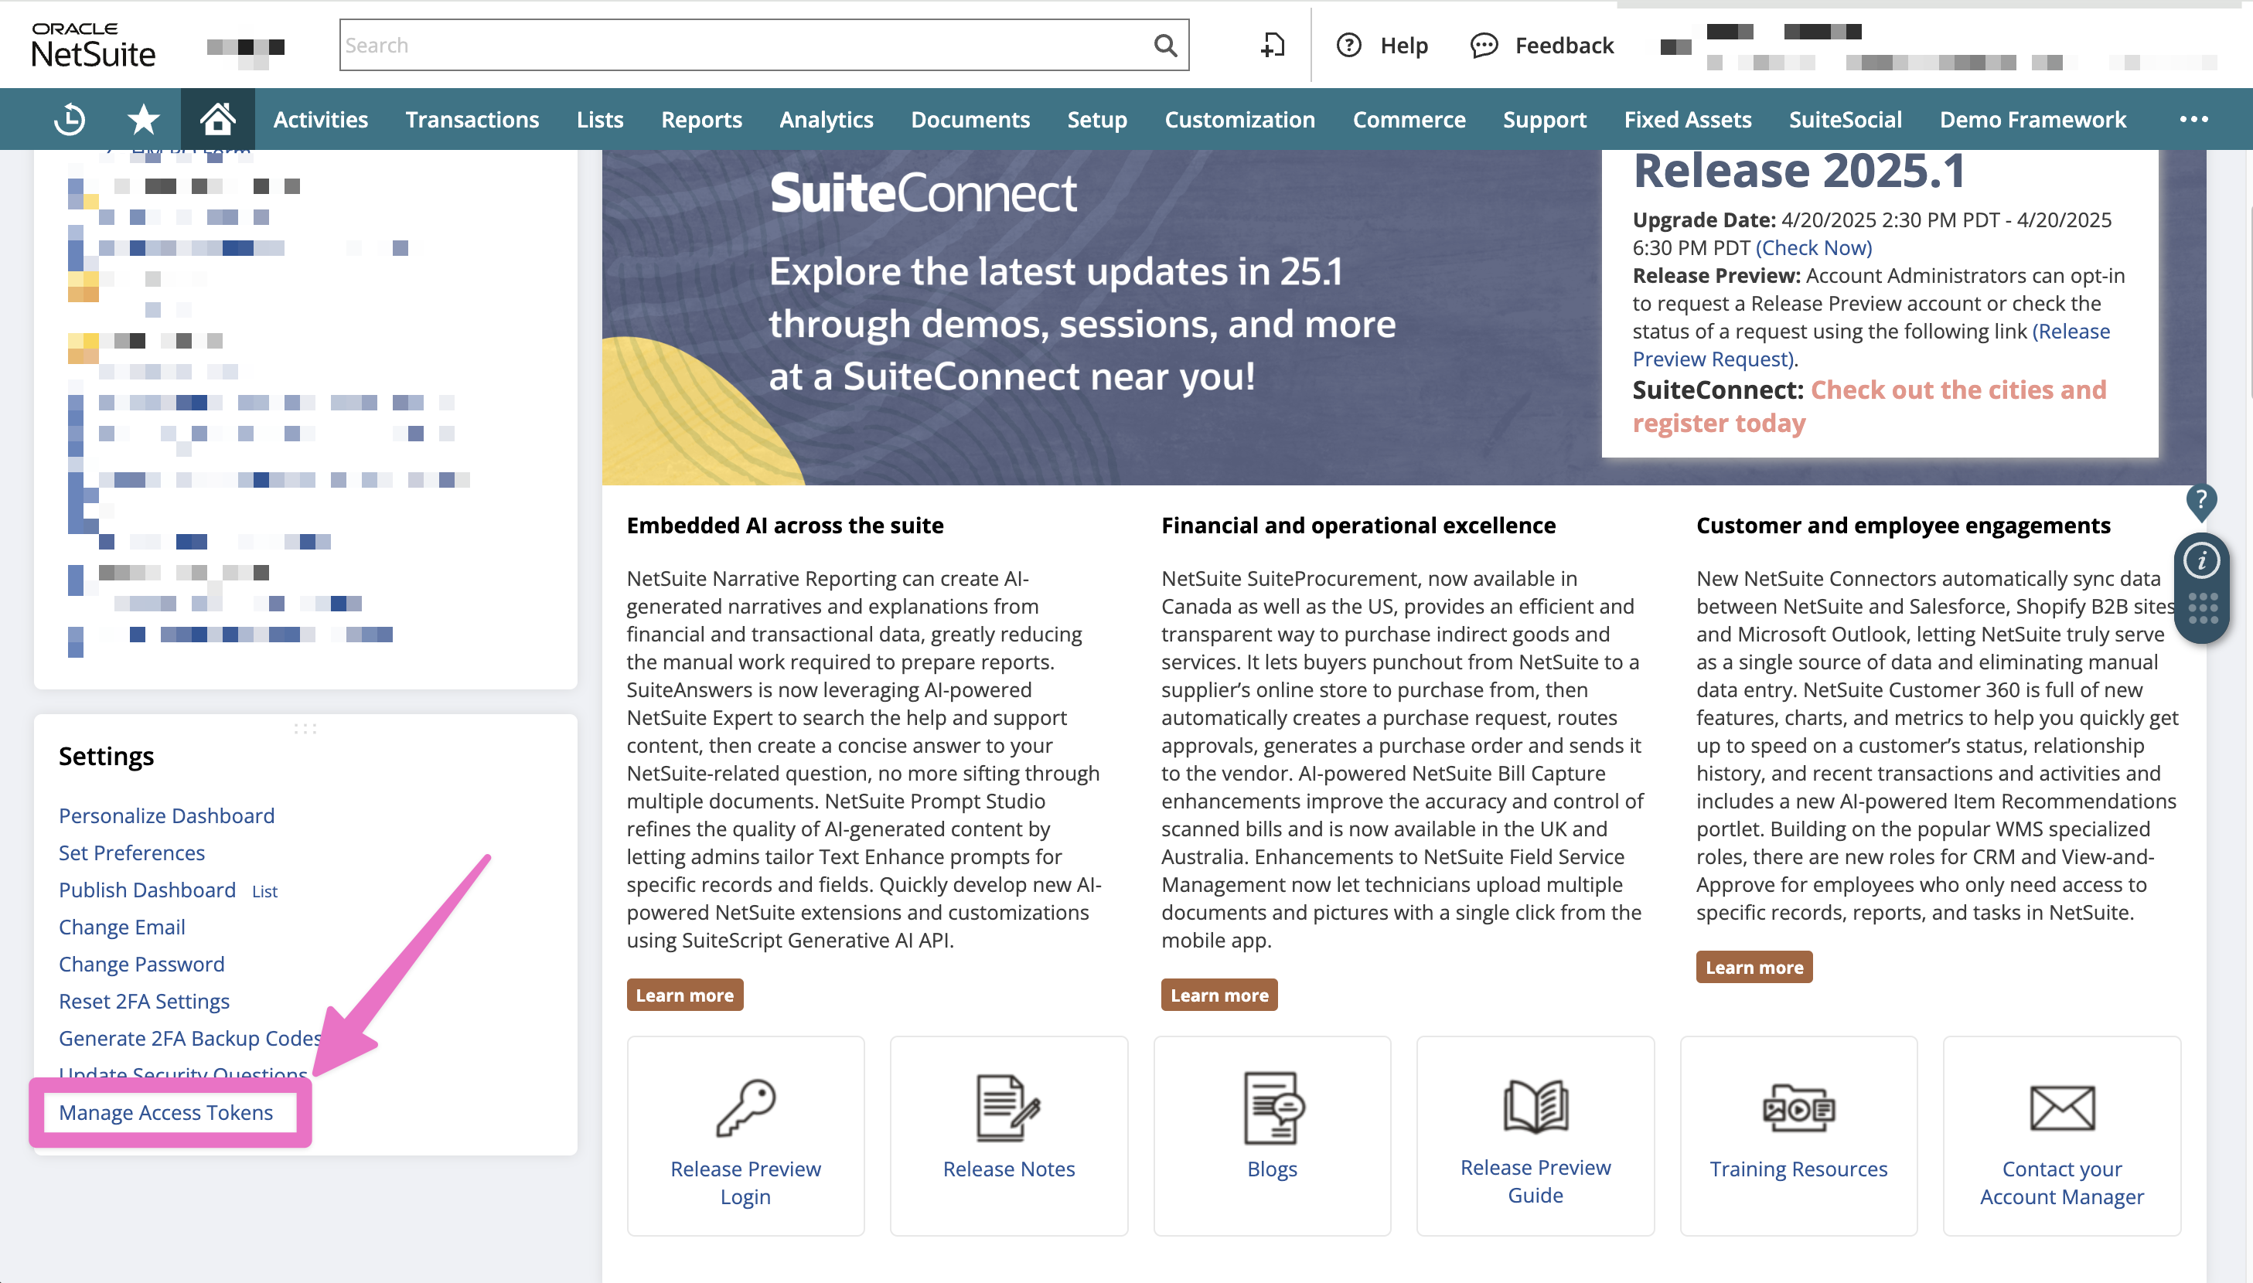This screenshot has height=1283, width=2253.
Task: Go to the Home dashboard icon
Action: point(216,119)
